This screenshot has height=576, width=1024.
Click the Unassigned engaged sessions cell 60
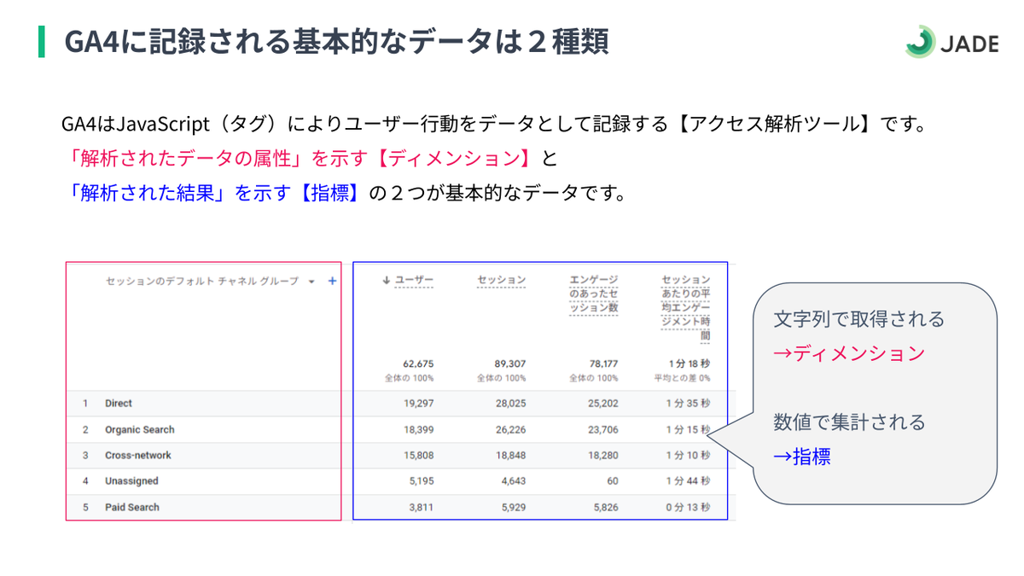[613, 480]
